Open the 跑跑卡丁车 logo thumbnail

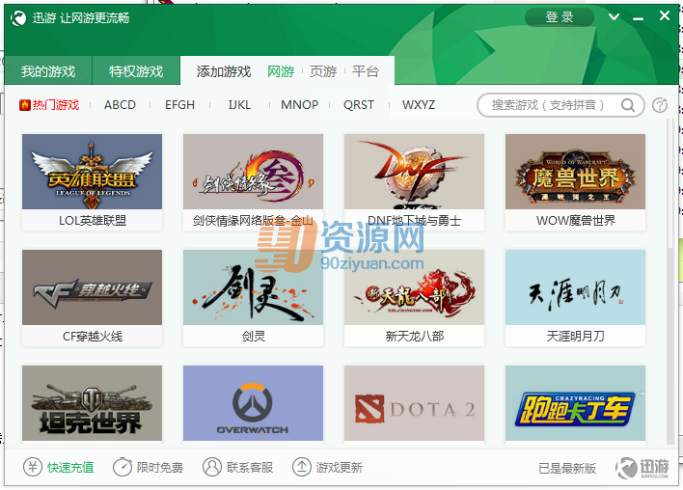[575, 403]
